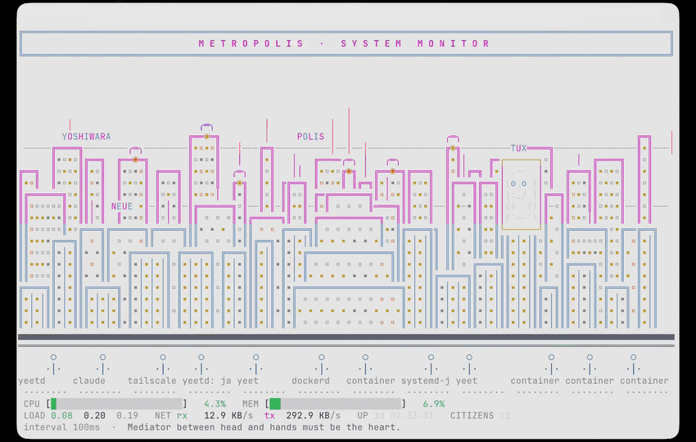This screenshot has width=696, height=442.
Task: Click the Tux penguin ASCII face
Action: coord(522,196)
